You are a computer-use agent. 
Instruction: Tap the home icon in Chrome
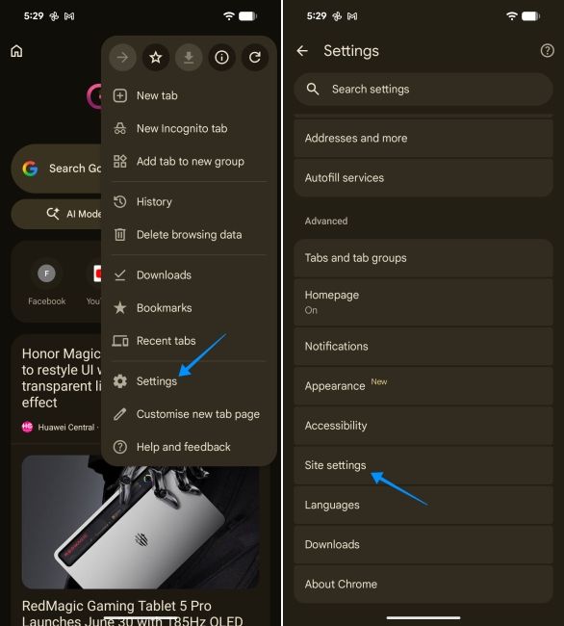point(16,51)
